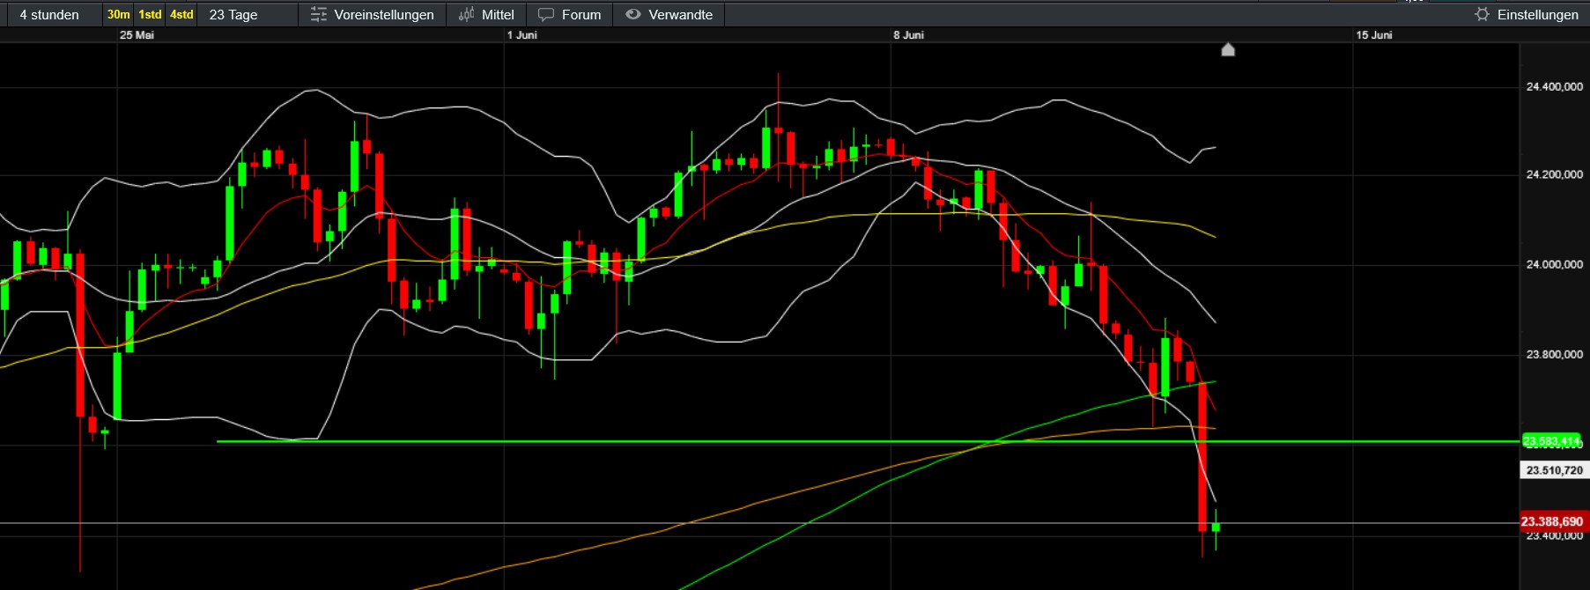This screenshot has height=590, width=1590.
Task: Open Verwandte related instruments
Action: tap(669, 15)
